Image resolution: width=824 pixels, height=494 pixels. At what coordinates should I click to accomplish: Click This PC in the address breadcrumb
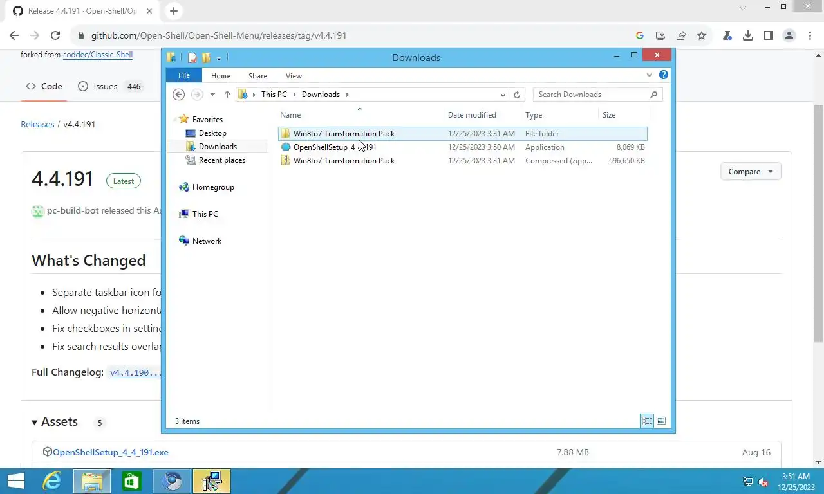pyautogui.click(x=274, y=95)
